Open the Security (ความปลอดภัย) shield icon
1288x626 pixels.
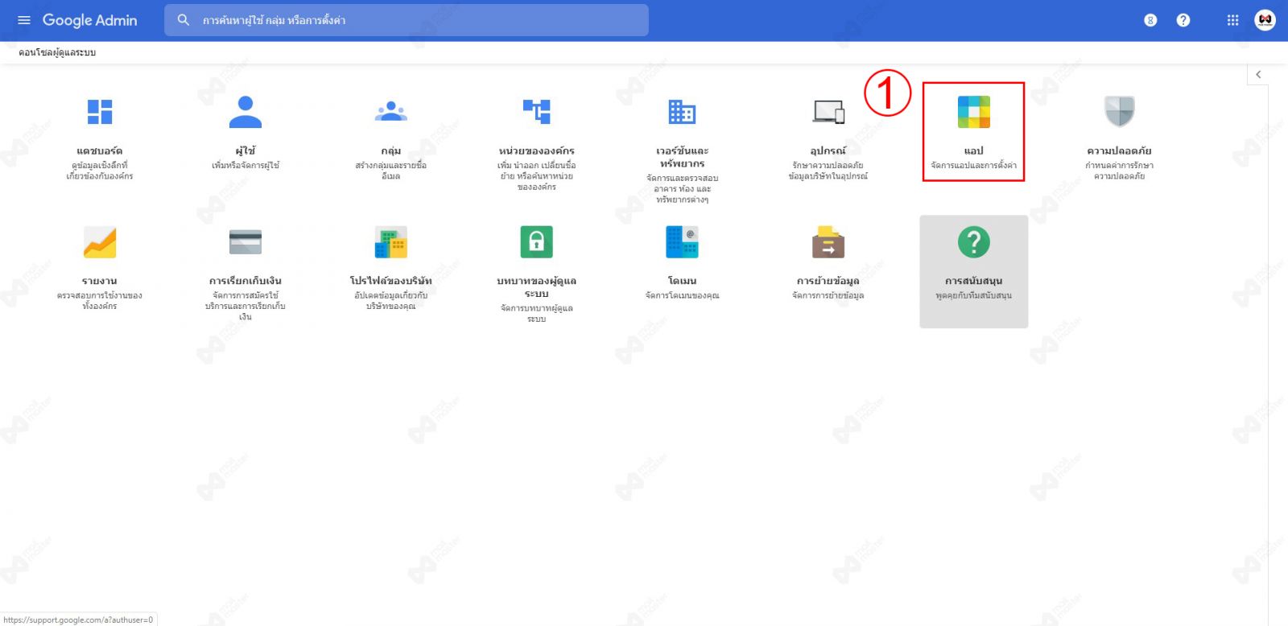click(x=1120, y=112)
